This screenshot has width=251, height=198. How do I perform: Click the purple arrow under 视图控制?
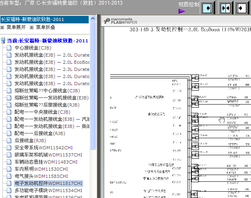click(x=182, y=11)
